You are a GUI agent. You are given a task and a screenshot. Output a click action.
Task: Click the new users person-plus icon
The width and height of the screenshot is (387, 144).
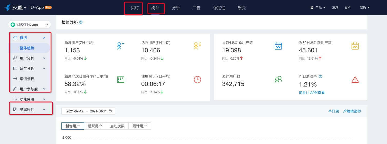tap(120, 46)
